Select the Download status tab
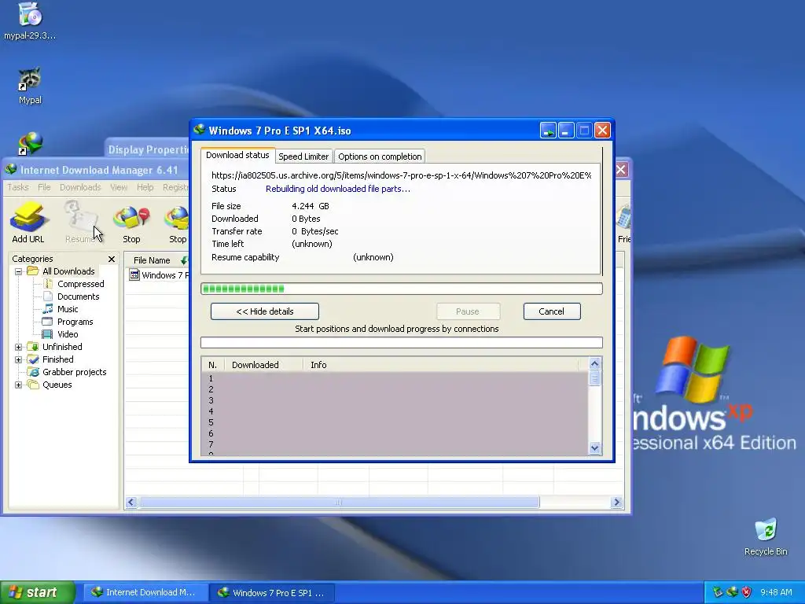The image size is (805, 604). tap(237, 155)
